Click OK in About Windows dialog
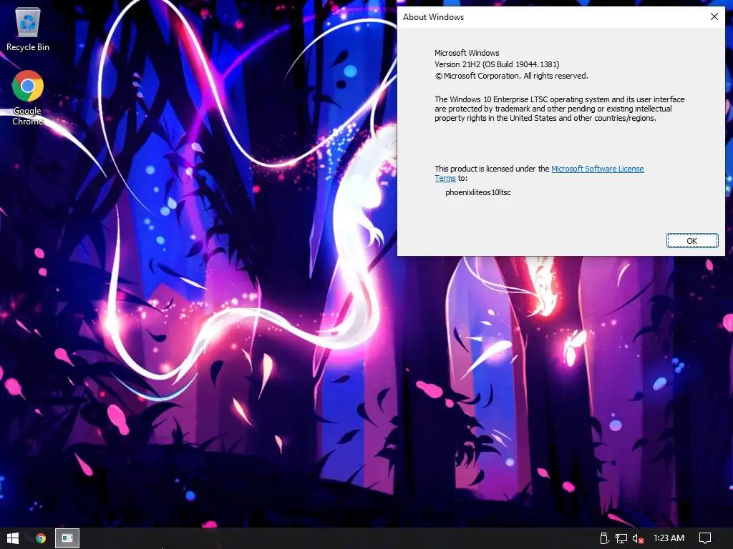Viewport: 733px width, 549px height. [692, 241]
